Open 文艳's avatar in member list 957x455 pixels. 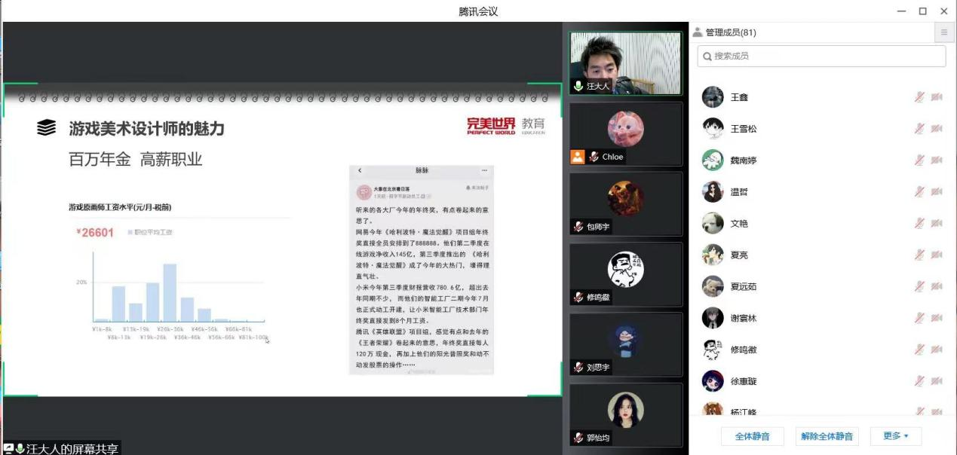click(x=713, y=224)
